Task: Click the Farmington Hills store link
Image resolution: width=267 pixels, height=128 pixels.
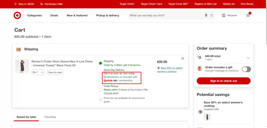Action: pyautogui.click(x=54, y=4)
